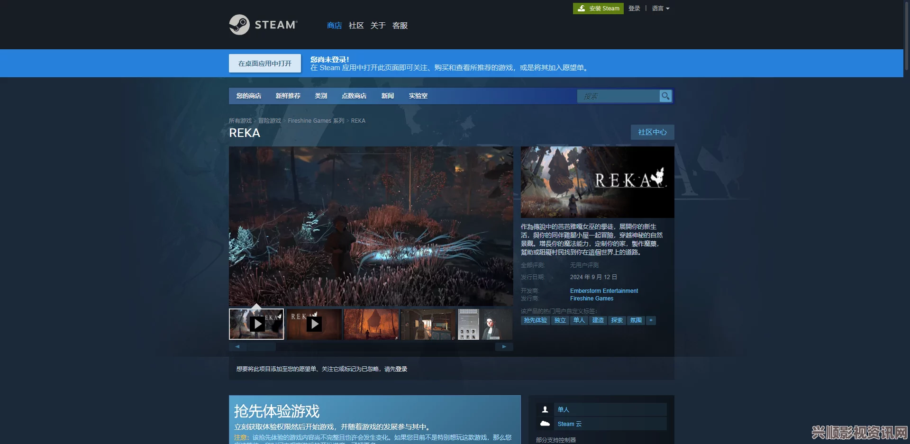
Task: Click the page vertical scrollbar
Action: 907,36
